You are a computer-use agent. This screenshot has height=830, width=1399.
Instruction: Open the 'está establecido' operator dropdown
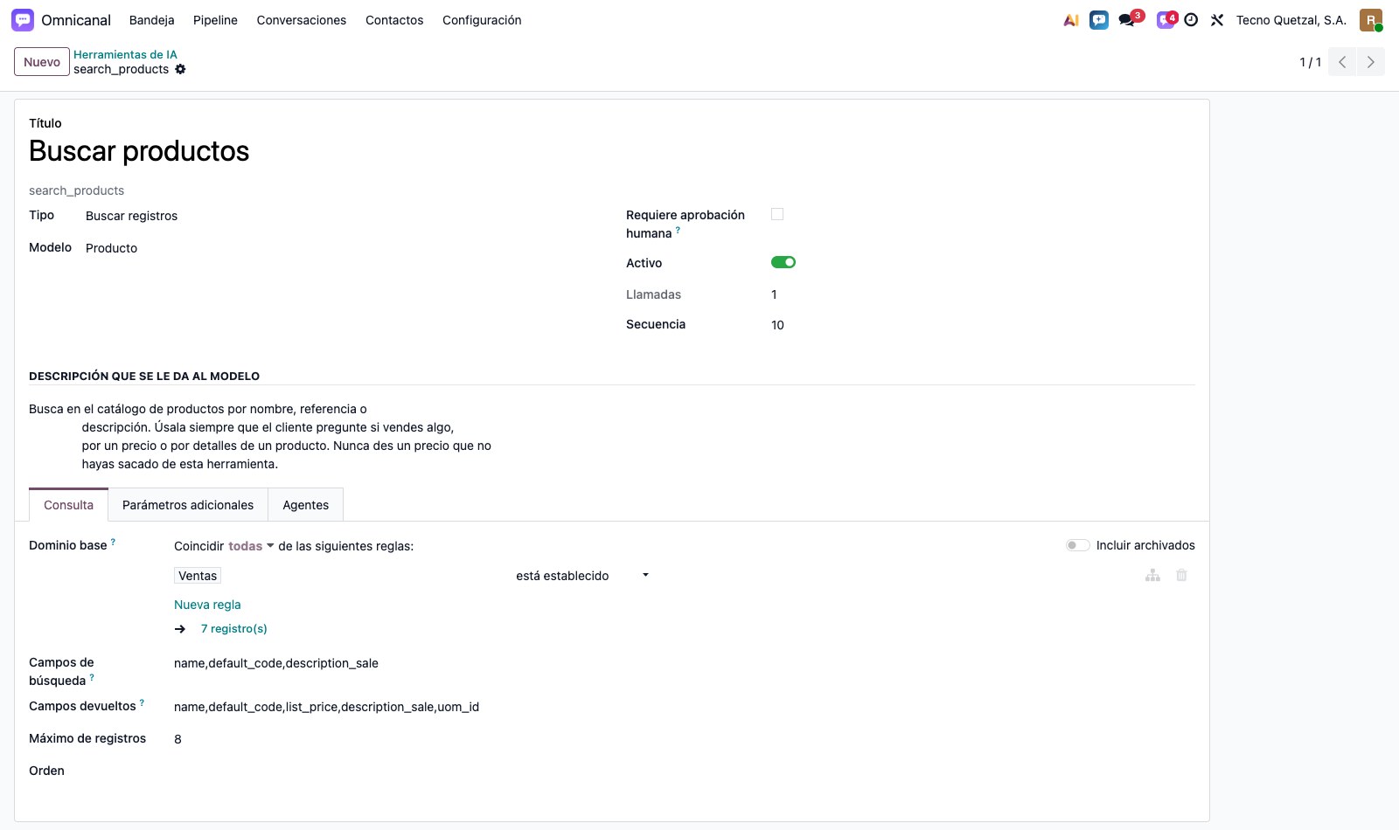click(582, 576)
